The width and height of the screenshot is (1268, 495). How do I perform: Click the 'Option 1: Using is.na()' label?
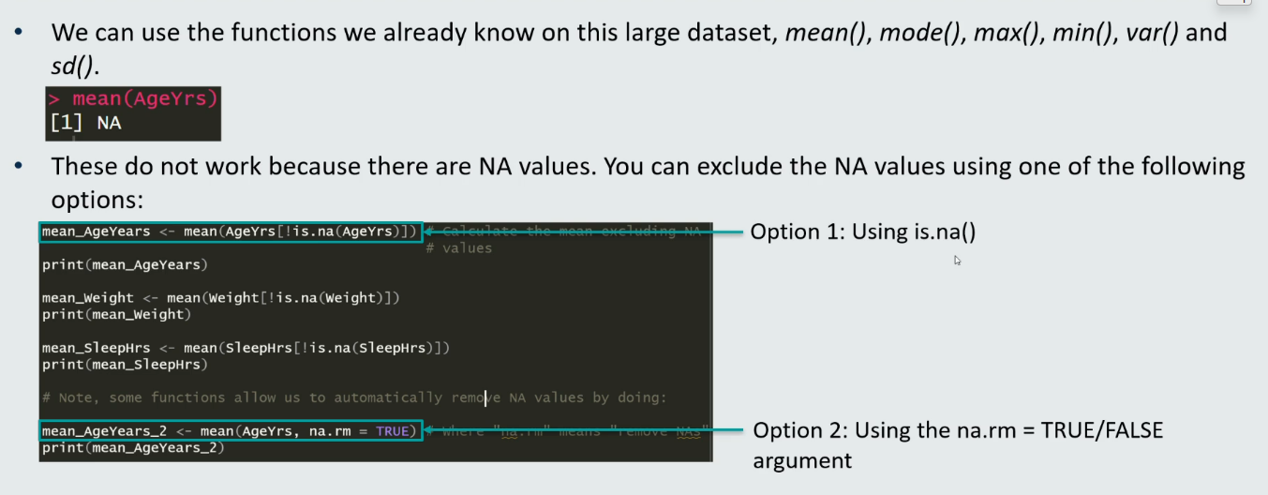(857, 232)
